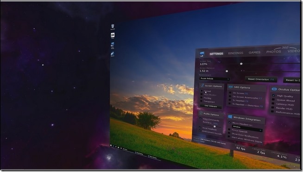The image size is (303, 172).
Task: Click the Virtual Desktop monitor logo icon
Action: 202,53
